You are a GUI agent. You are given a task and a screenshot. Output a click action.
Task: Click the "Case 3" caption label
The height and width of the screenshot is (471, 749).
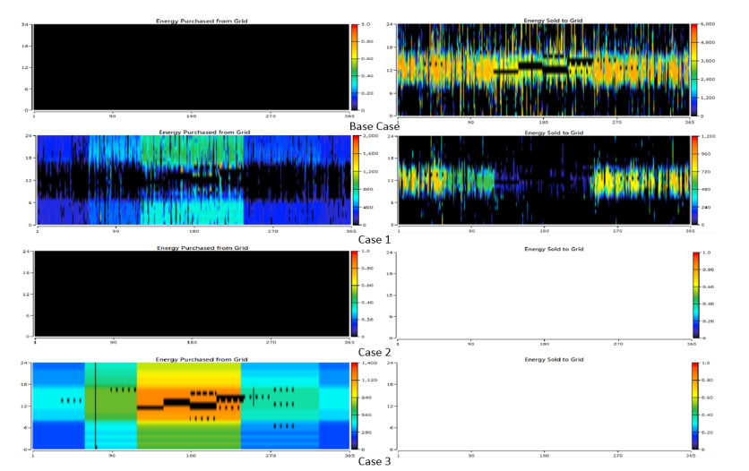coord(374,462)
